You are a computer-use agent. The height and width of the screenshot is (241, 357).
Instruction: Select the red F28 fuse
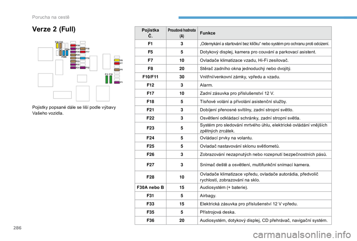pyautogui.click(x=73, y=46)
